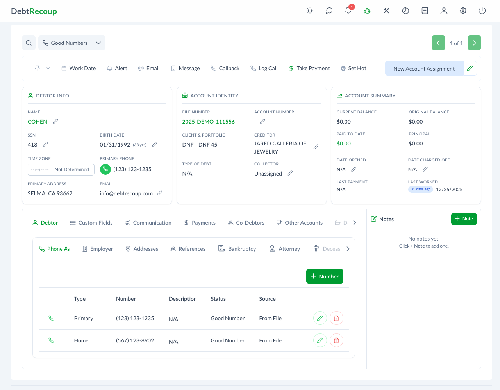Open the chat messages icon
The image size is (500, 390).
[329, 11]
